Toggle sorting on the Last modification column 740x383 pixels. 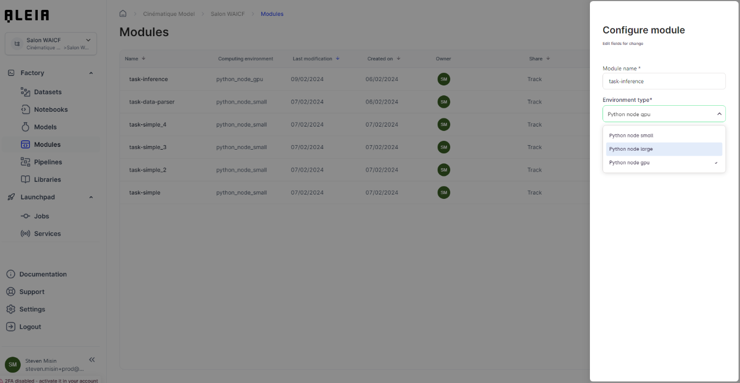(337, 59)
